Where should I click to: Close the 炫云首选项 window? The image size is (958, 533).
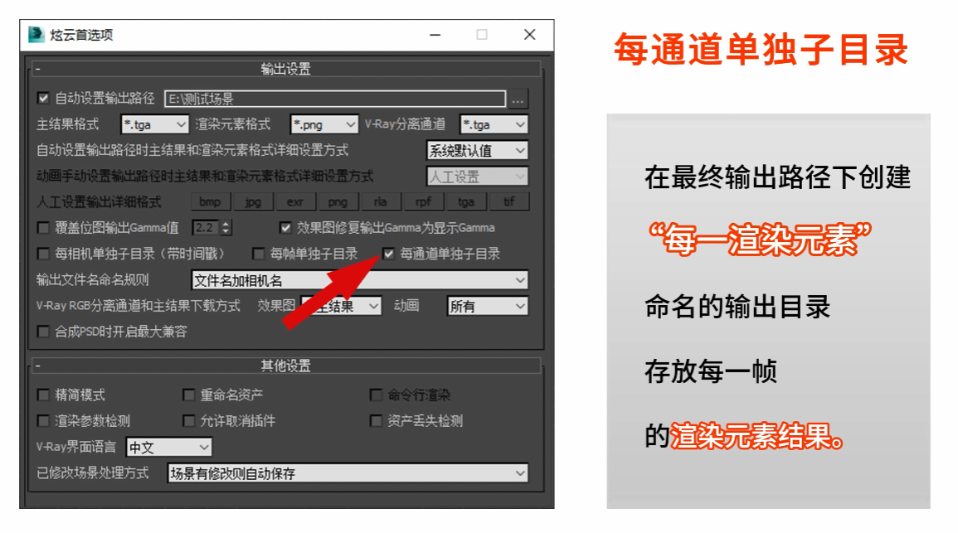point(529,35)
